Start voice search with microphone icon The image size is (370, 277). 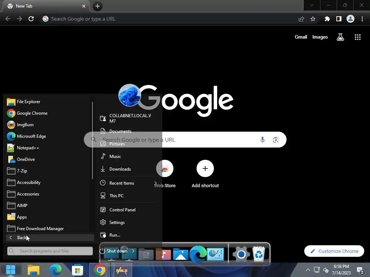point(262,140)
